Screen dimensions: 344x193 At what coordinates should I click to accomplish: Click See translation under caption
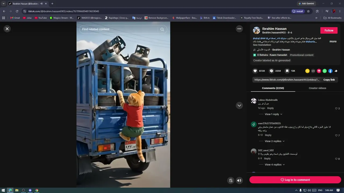(x=262, y=45)
